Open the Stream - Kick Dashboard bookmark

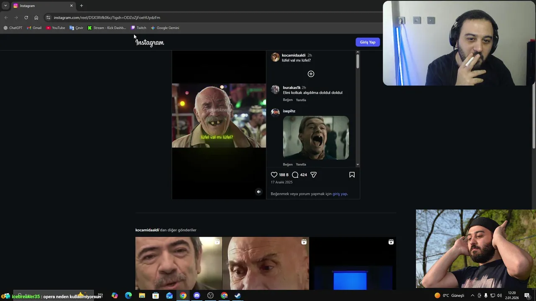click(x=107, y=28)
